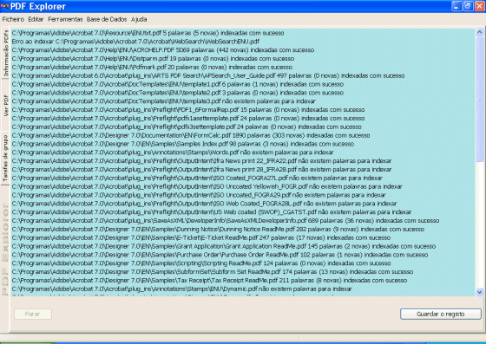Open the Base de Dados menu
The image size is (486, 344).
(x=107, y=19)
